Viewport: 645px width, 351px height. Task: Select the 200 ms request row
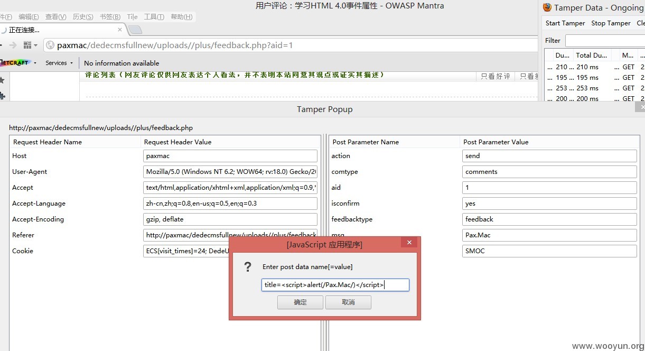click(595, 98)
